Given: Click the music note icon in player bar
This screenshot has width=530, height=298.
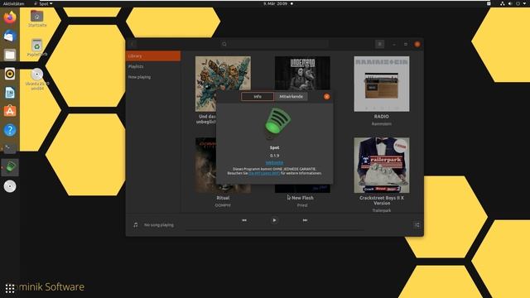Looking at the screenshot, I should click(x=136, y=224).
